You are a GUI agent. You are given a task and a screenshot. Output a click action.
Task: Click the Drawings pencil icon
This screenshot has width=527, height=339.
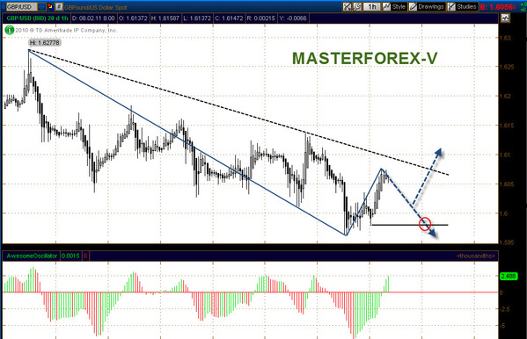[413, 6]
